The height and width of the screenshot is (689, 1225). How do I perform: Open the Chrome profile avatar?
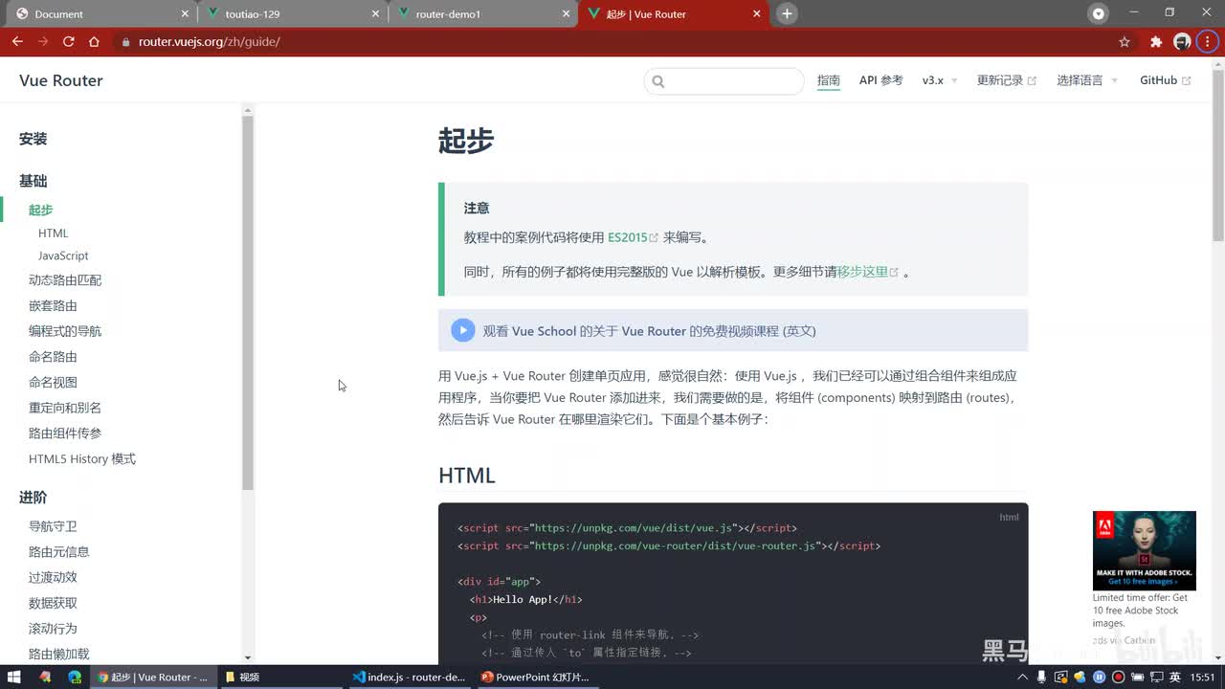click(x=1182, y=41)
